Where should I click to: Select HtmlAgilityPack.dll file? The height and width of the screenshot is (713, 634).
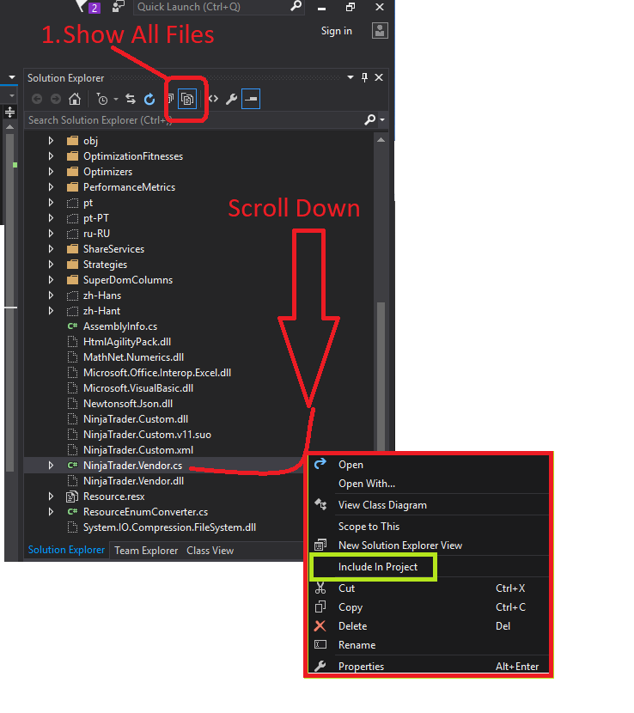point(127,342)
